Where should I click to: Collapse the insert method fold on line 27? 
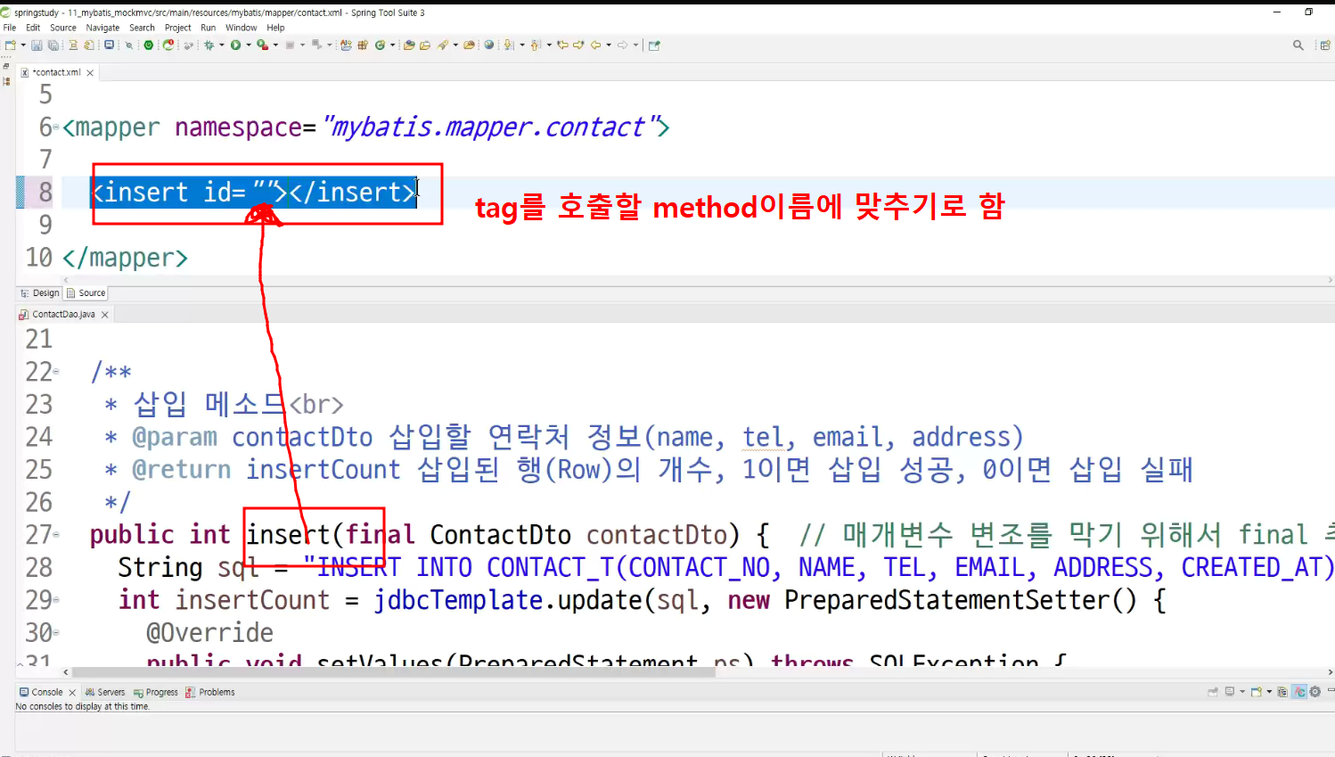(x=56, y=534)
